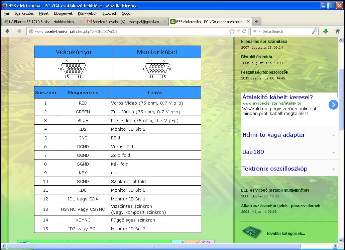This screenshot has width=345, height=250.
Task: Open the Eszközök menu
Action: (110, 13)
